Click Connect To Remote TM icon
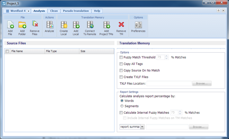Viewport: 229px width, 139px height. point(90,24)
